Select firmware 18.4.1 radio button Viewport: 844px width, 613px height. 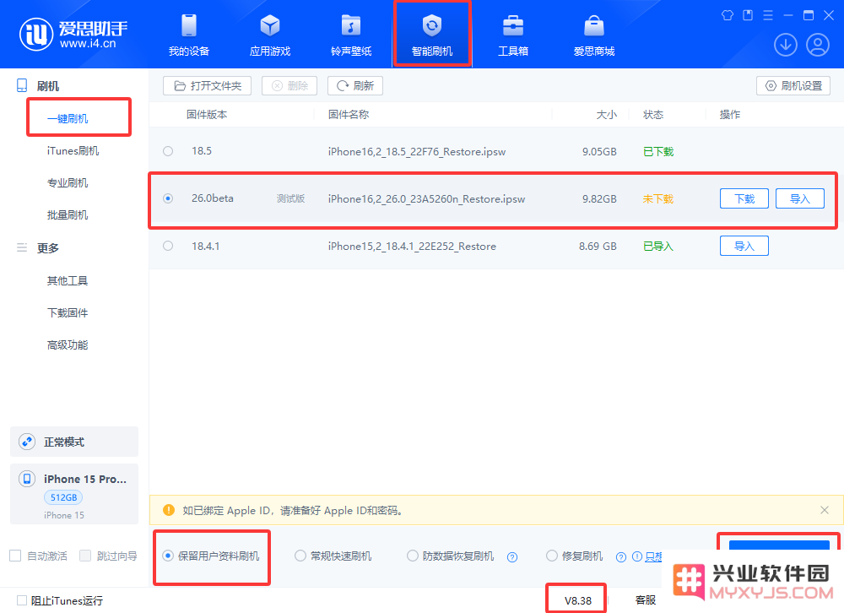pyautogui.click(x=168, y=247)
